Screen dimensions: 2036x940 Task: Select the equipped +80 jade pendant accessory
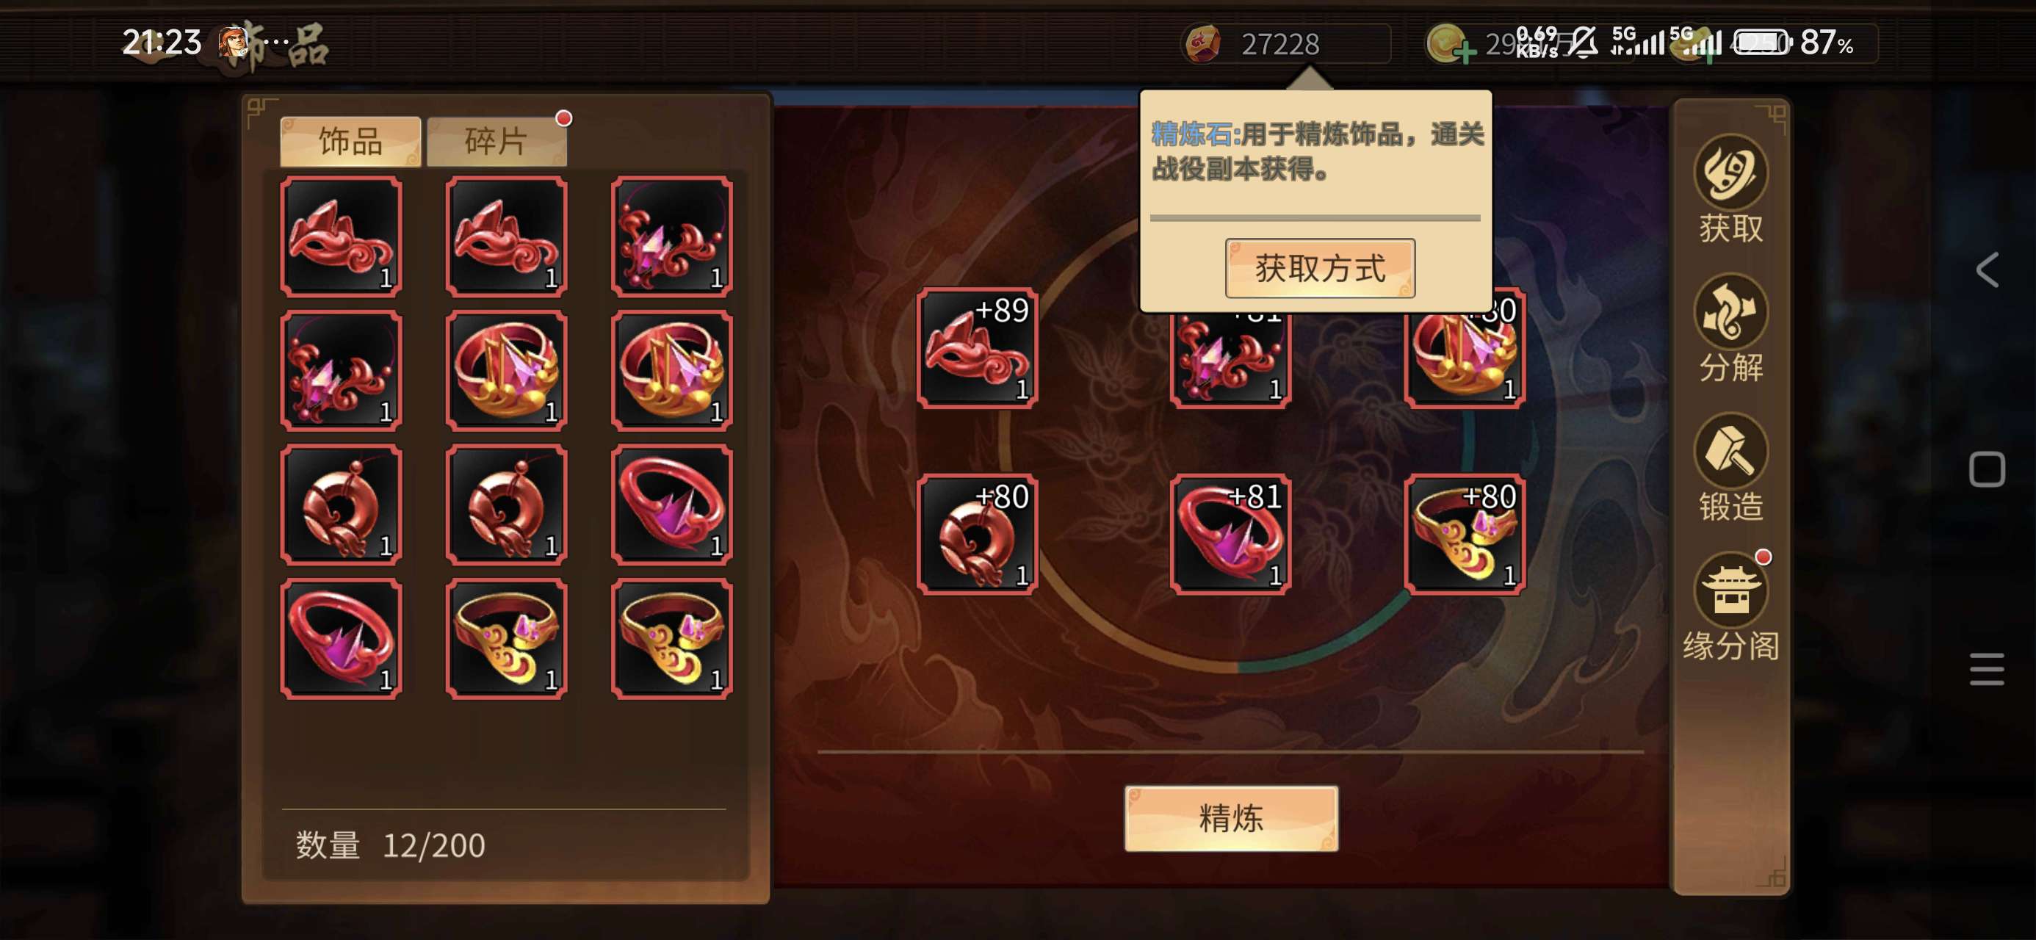pos(977,535)
